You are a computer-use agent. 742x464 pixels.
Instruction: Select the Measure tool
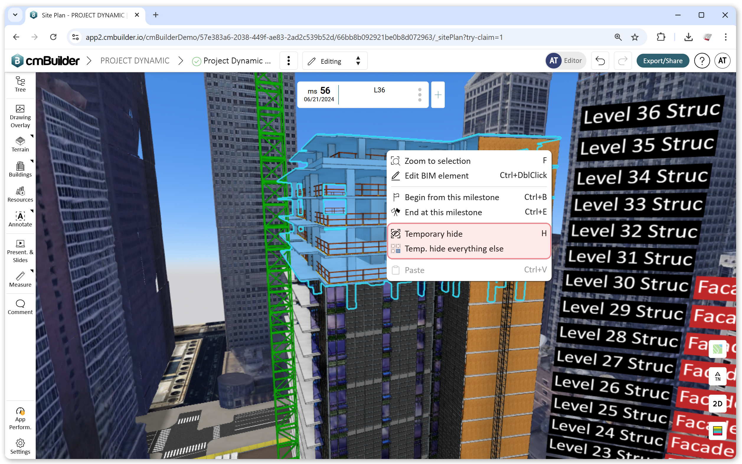point(20,280)
